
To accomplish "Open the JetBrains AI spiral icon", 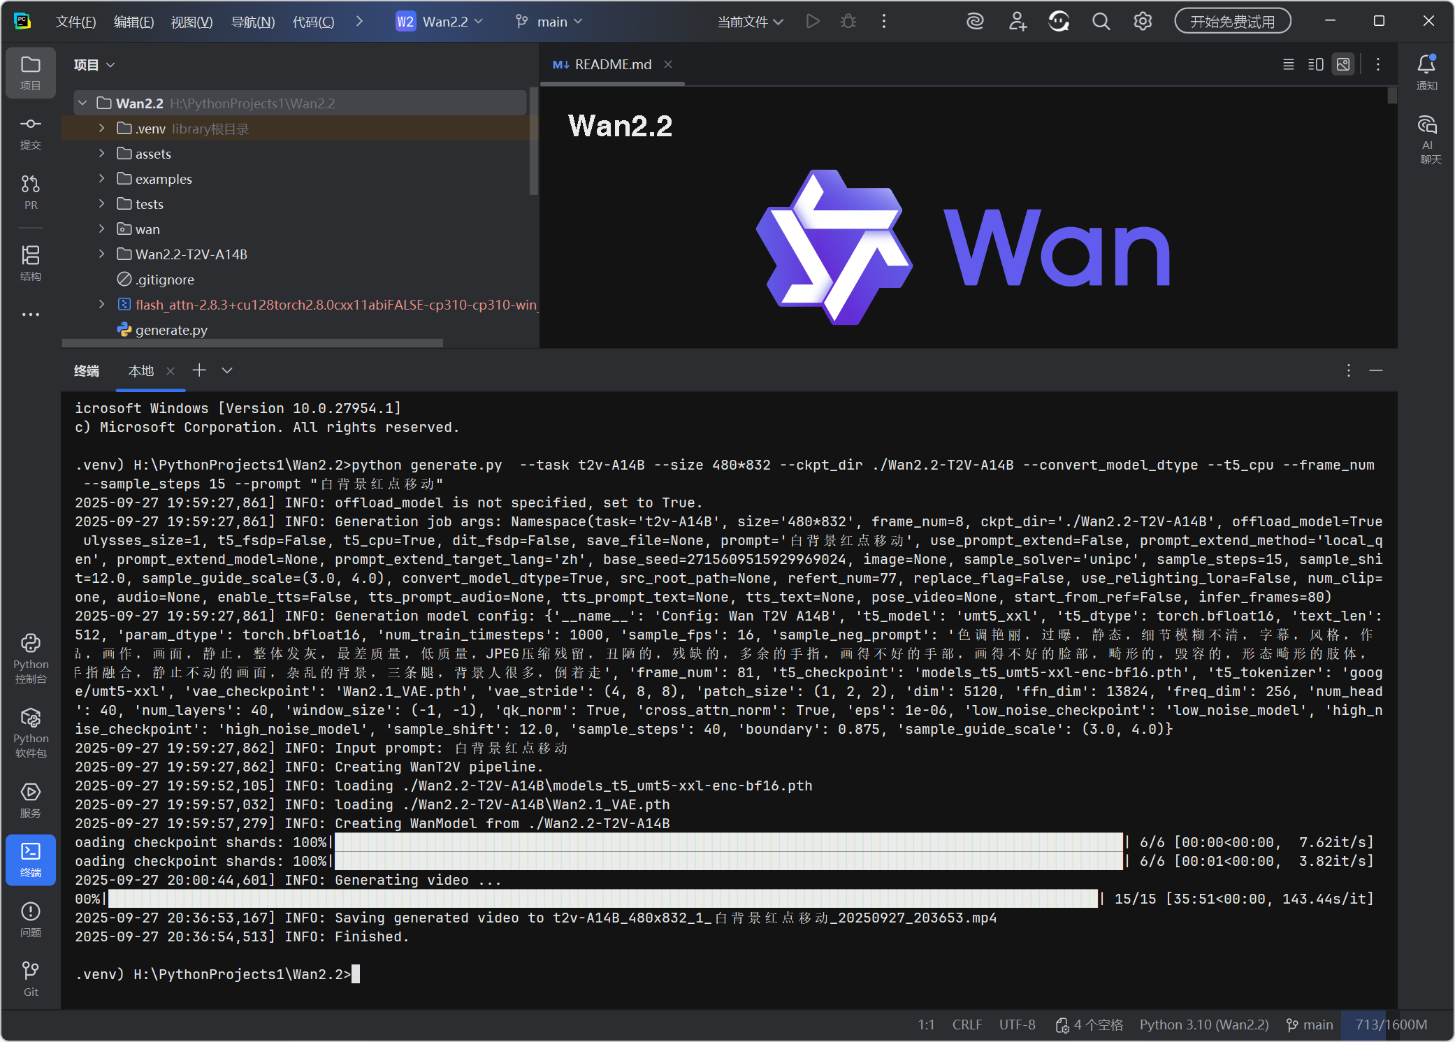I will pyautogui.click(x=975, y=22).
